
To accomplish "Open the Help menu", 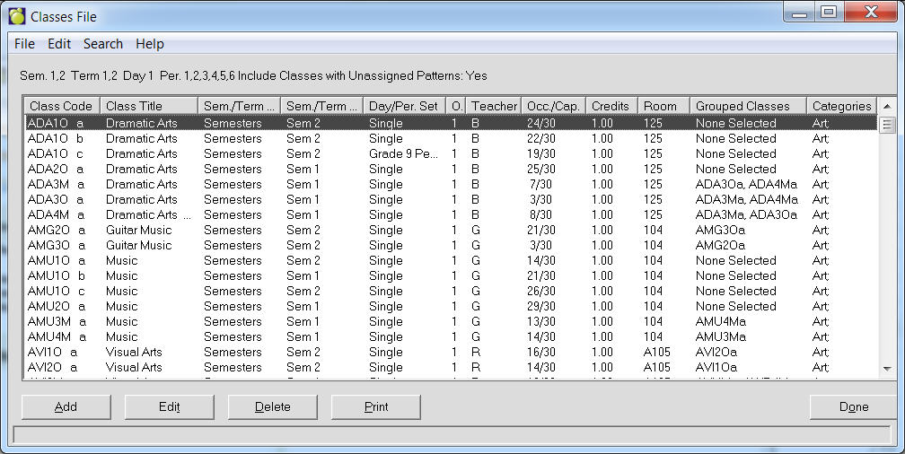I will [150, 44].
